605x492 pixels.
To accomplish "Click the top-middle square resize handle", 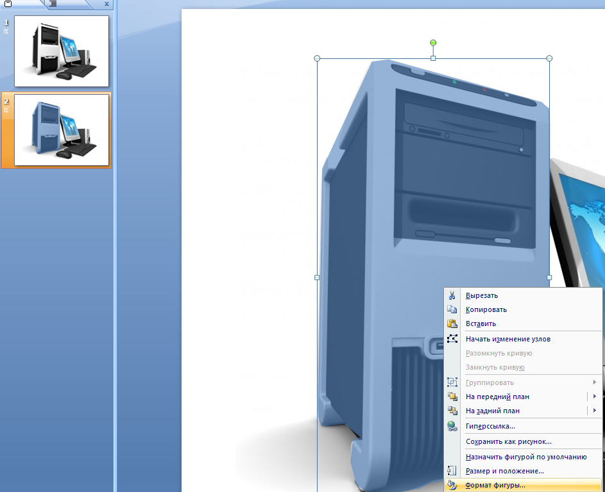I will point(433,58).
